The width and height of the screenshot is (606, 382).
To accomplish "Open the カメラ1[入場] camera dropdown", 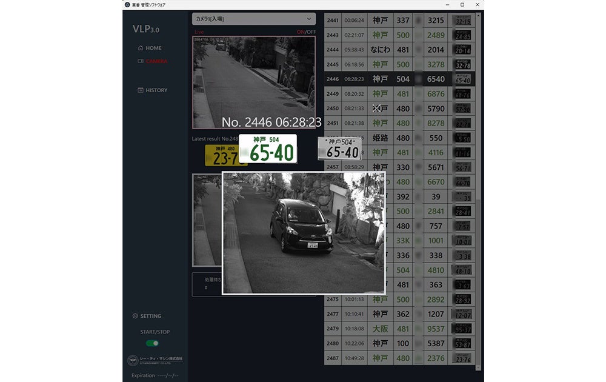I will click(x=254, y=19).
